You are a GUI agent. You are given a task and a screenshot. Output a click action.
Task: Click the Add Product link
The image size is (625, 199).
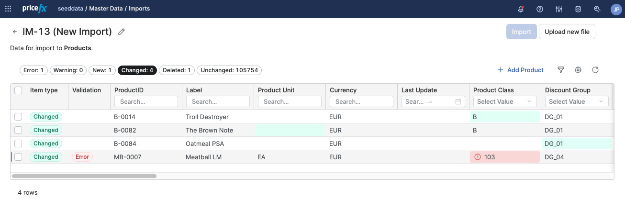[x=521, y=70]
